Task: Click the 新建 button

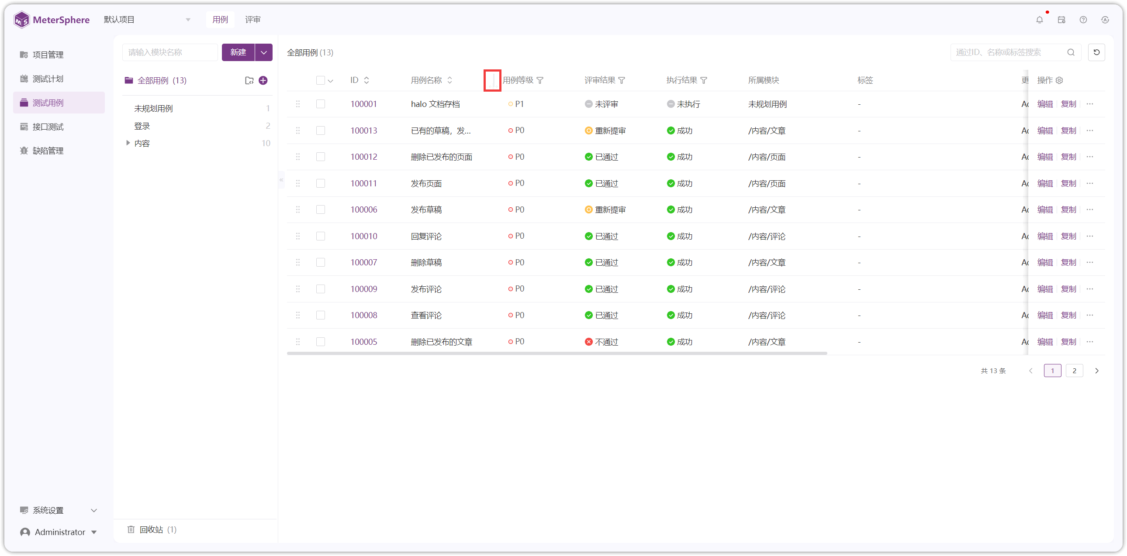Action: (x=238, y=52)
